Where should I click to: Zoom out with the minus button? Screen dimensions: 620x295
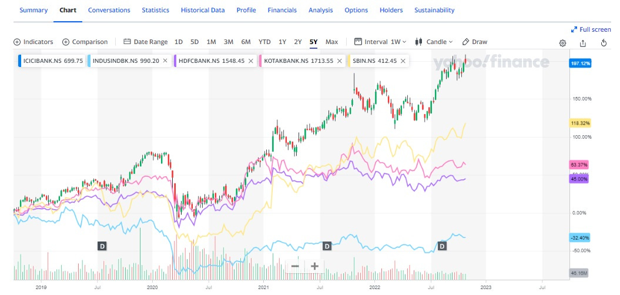click(x=295, y=266)
